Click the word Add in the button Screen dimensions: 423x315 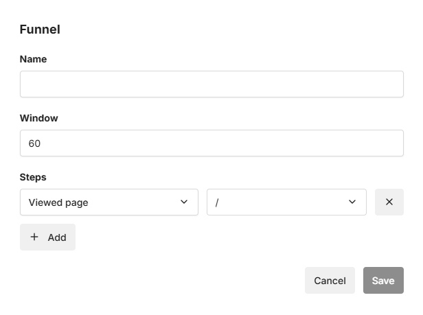[x=57, y=237]
